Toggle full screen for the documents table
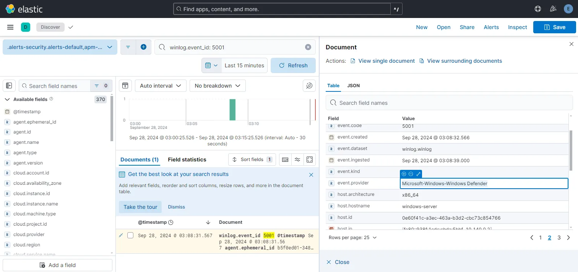Screen dimensions: 578x272 pyautogui.click(x=310, y=160)
